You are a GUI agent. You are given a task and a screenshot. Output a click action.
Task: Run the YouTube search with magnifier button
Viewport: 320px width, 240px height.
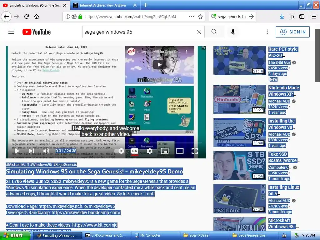214,32
